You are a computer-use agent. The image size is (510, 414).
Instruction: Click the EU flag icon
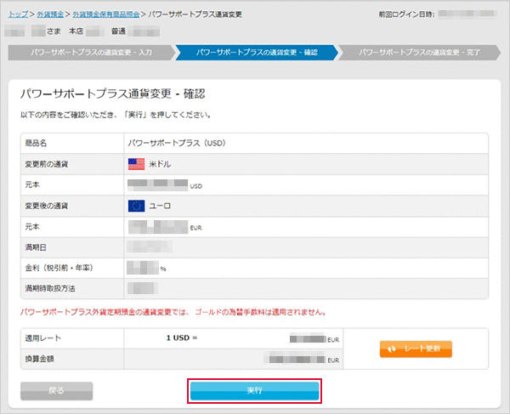136,205
